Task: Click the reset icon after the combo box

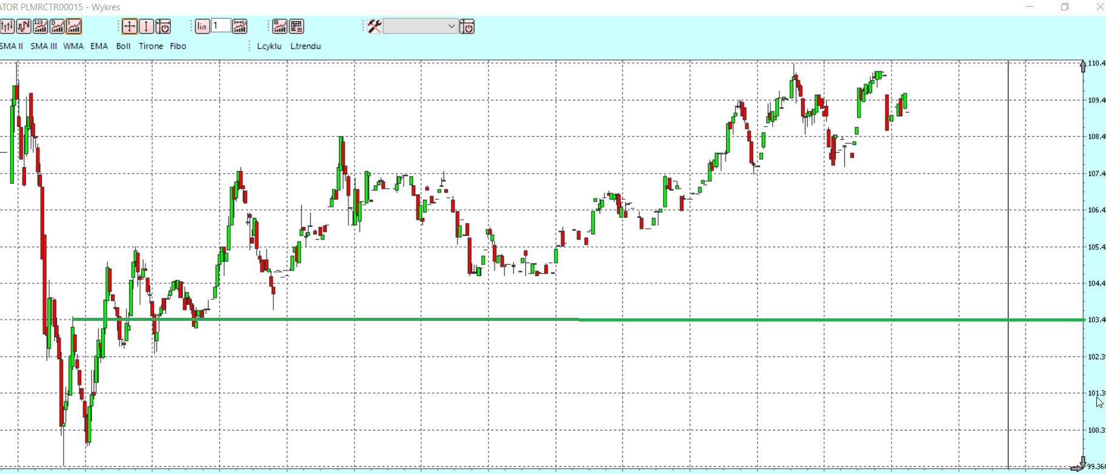Action: tap(467, 26)
